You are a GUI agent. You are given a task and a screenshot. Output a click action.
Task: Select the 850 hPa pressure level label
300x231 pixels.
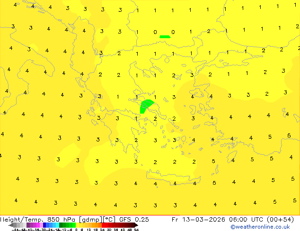tap(61, 219)
